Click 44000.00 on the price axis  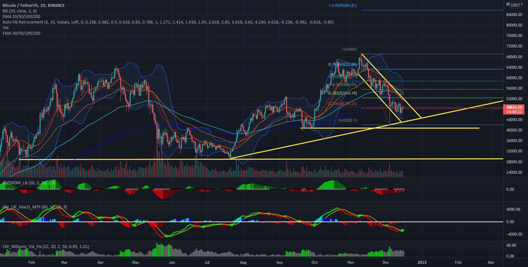pos(514,120)
